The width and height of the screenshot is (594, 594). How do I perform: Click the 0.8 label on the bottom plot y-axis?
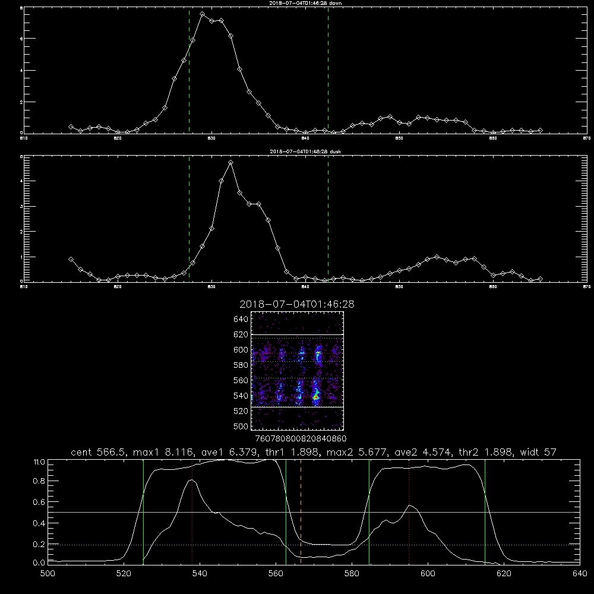click(x=39, y=481)
